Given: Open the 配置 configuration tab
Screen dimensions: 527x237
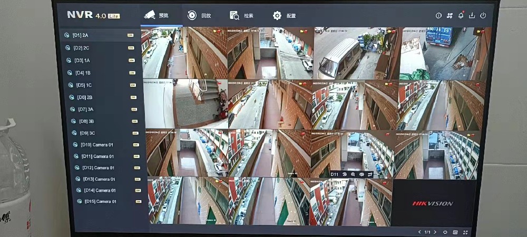Looking at the screenshot, I should click(284, 16).
